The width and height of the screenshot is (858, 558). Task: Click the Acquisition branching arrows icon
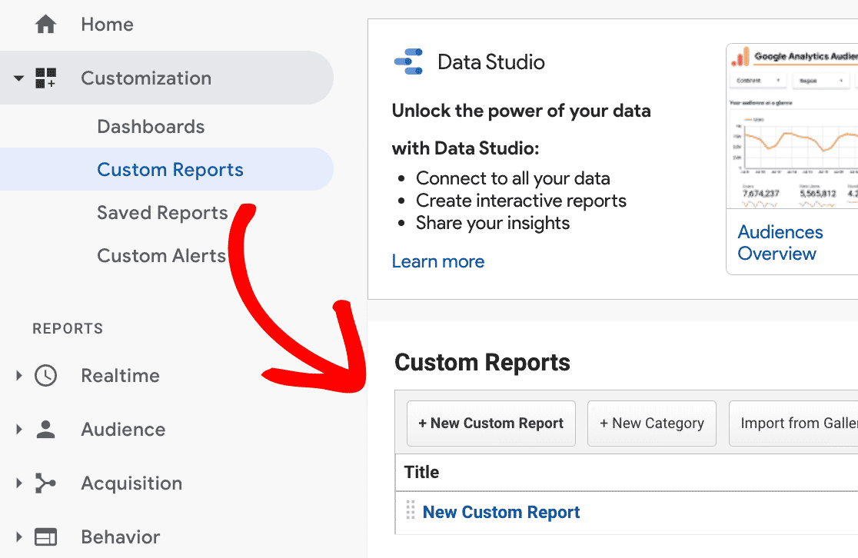(45, 483)
